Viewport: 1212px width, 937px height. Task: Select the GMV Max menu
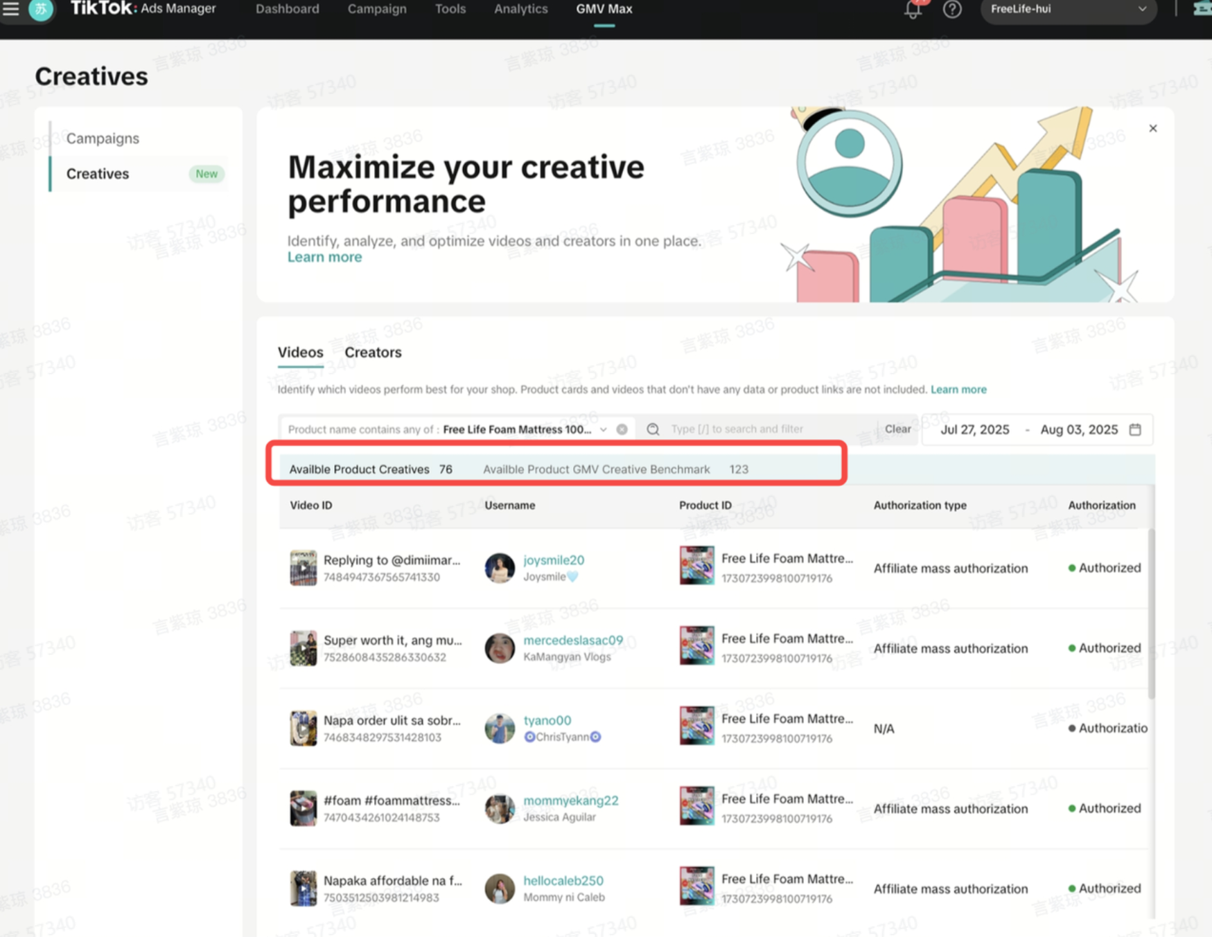click(604, 9)
